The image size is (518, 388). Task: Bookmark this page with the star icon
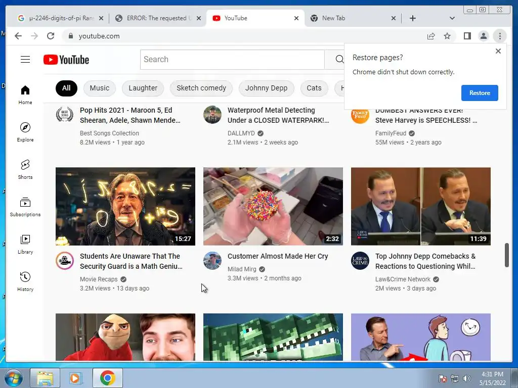(x=447, y=36)
